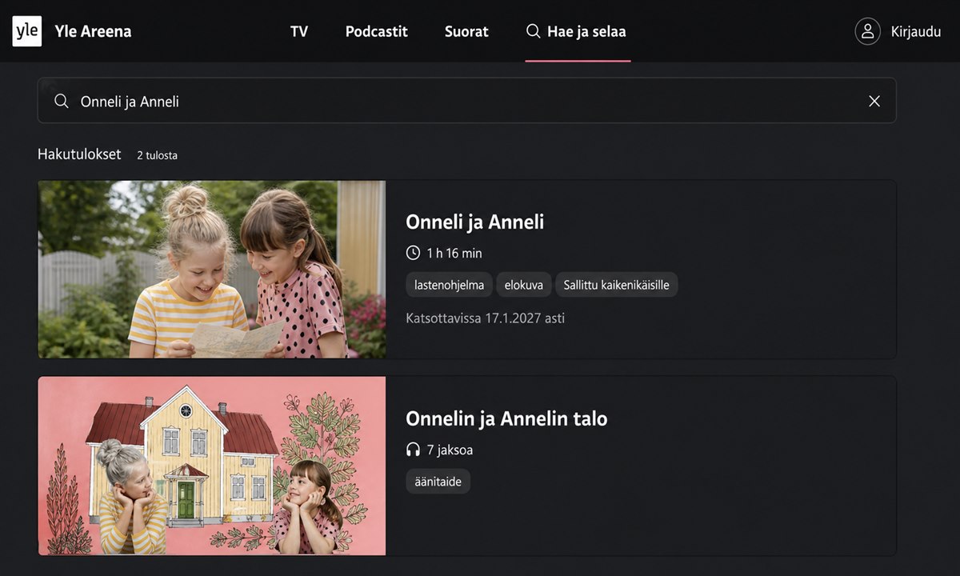This screenshot has width=960, height=576.
Task: Open the Onnelin ja Annelin talo thumbnail
Action: 212,466
